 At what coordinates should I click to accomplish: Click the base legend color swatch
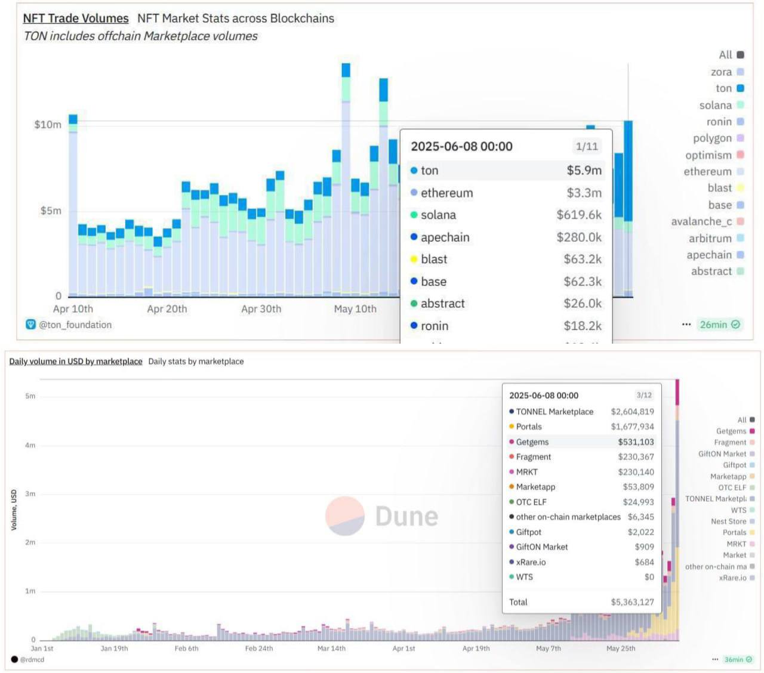pos(741,205)
